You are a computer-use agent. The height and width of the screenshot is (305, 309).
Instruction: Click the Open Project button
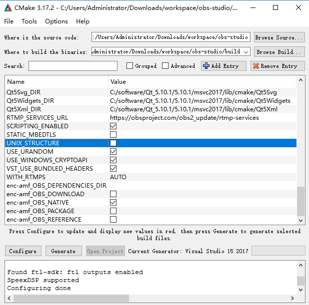click(x=105, y=251)
